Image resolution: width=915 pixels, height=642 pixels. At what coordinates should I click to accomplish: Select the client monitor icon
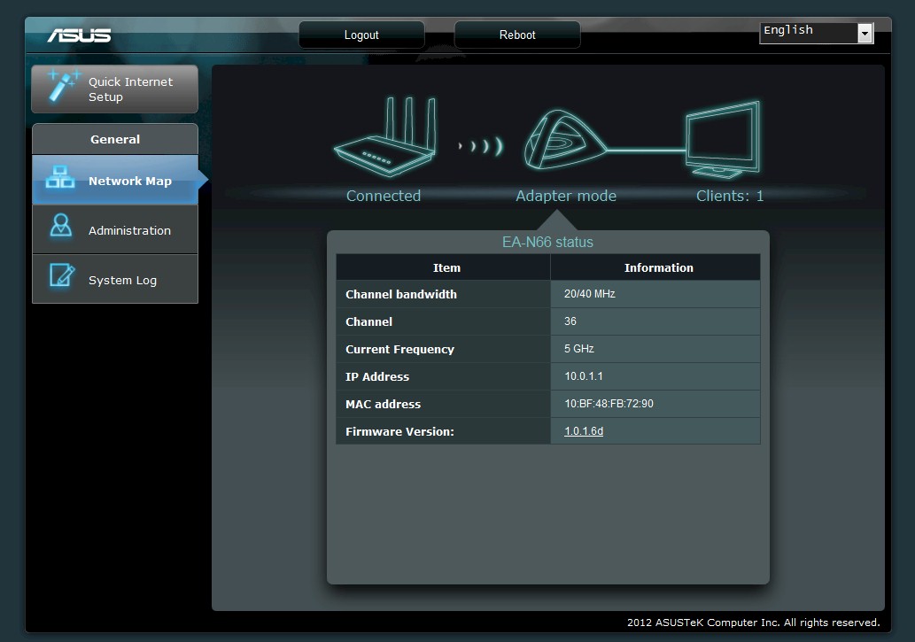pyautogui.click(x=724, y=140)
